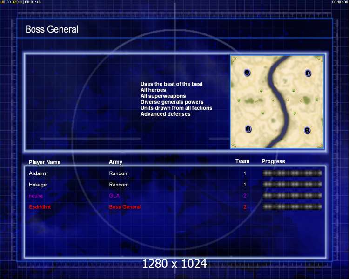Viewport: 349px width, 279px height.
Task: Click Esdrhthht's loading progress bar
Action: pyautogui.click(x=292, y=206)
